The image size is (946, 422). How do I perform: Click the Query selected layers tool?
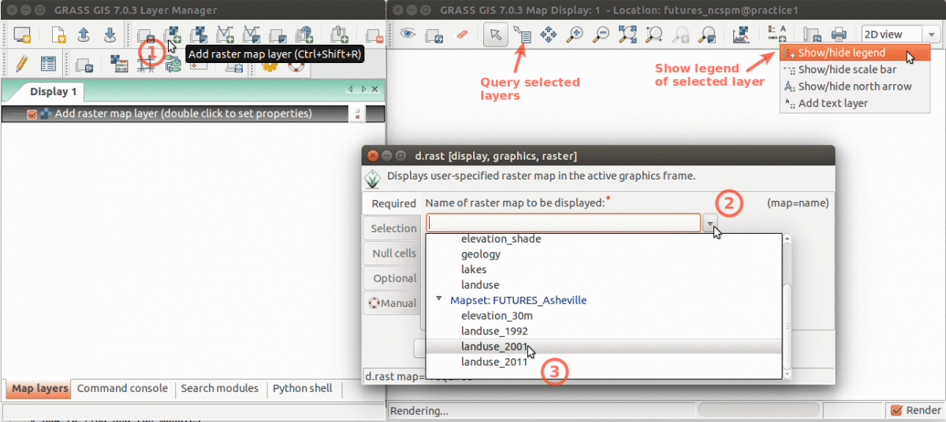tap(522, 35)
